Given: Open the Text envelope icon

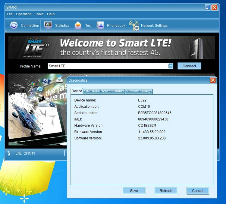Looking at the screenshot, I should pos(78,25).
